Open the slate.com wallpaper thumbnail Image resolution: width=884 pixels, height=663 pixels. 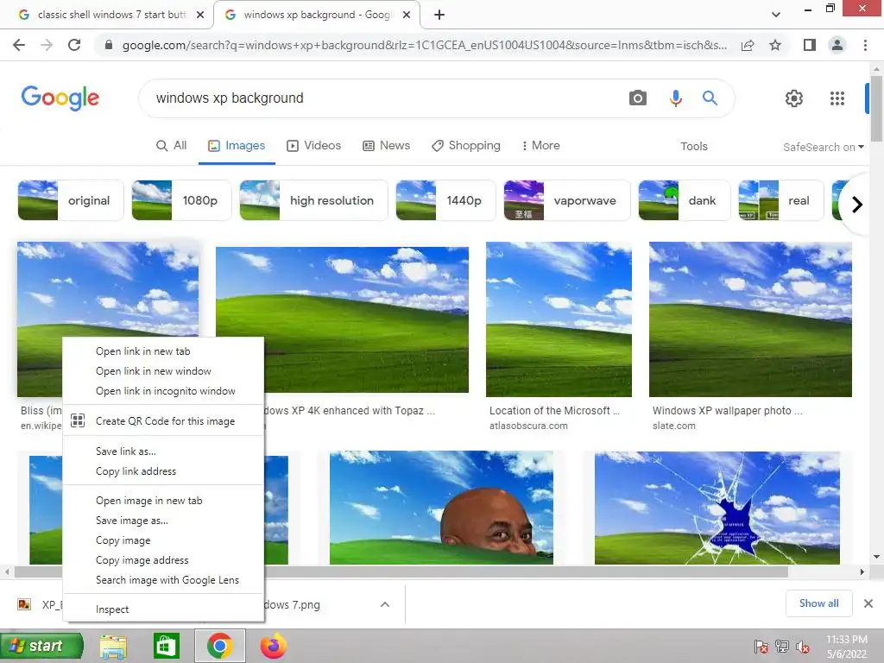click(750, 319)
